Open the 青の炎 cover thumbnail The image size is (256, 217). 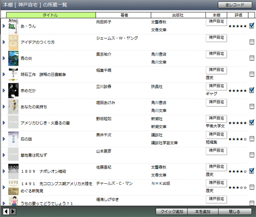coord(13,58)
